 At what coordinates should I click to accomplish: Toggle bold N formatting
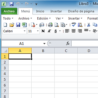coord(43,31)
